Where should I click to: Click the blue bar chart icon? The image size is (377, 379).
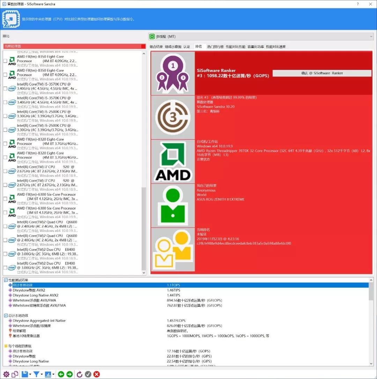pyautogui.click(x=48, y=374)
